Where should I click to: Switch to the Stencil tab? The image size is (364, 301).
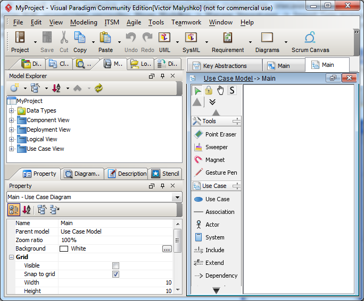point(166,174)
